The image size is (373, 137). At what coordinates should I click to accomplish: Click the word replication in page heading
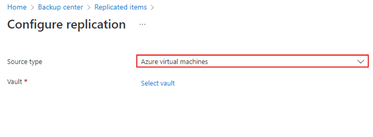96,24
